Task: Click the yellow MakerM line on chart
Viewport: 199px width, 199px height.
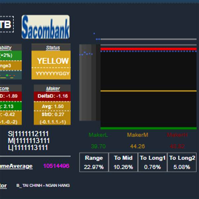Action: coord(149,91)
